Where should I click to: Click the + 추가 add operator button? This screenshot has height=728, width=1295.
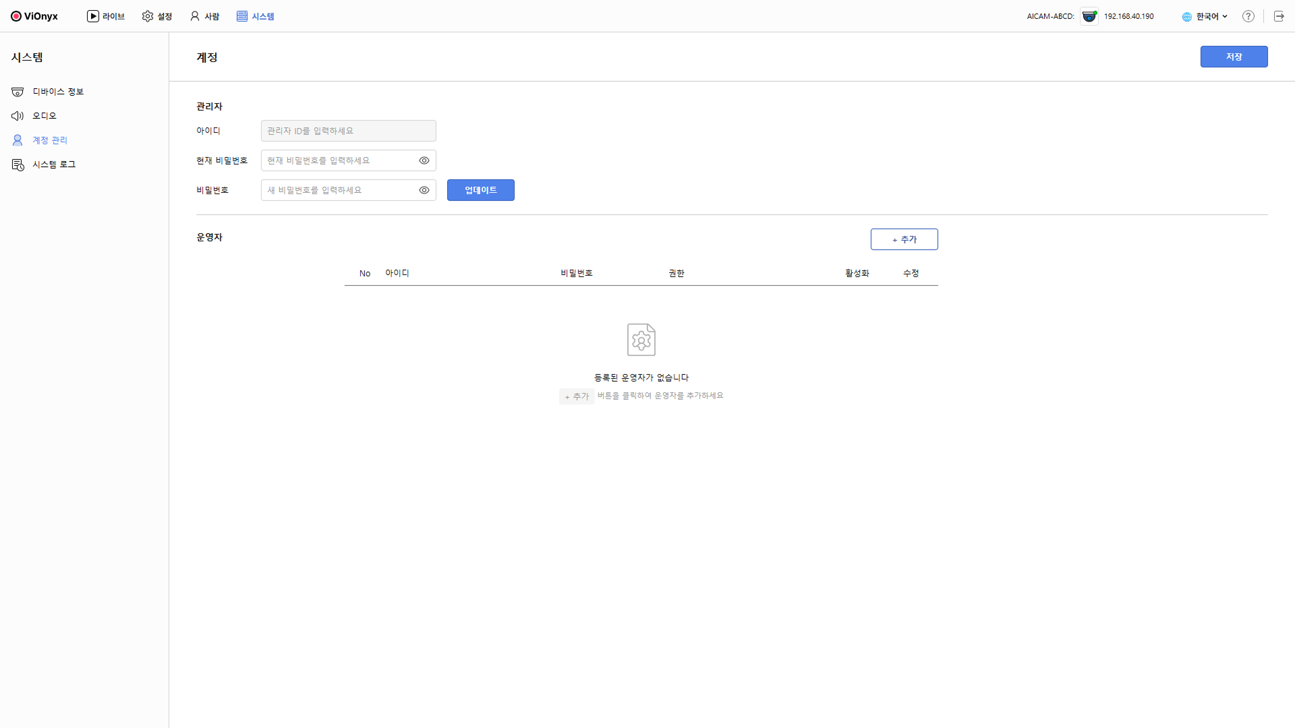point(904,239)
